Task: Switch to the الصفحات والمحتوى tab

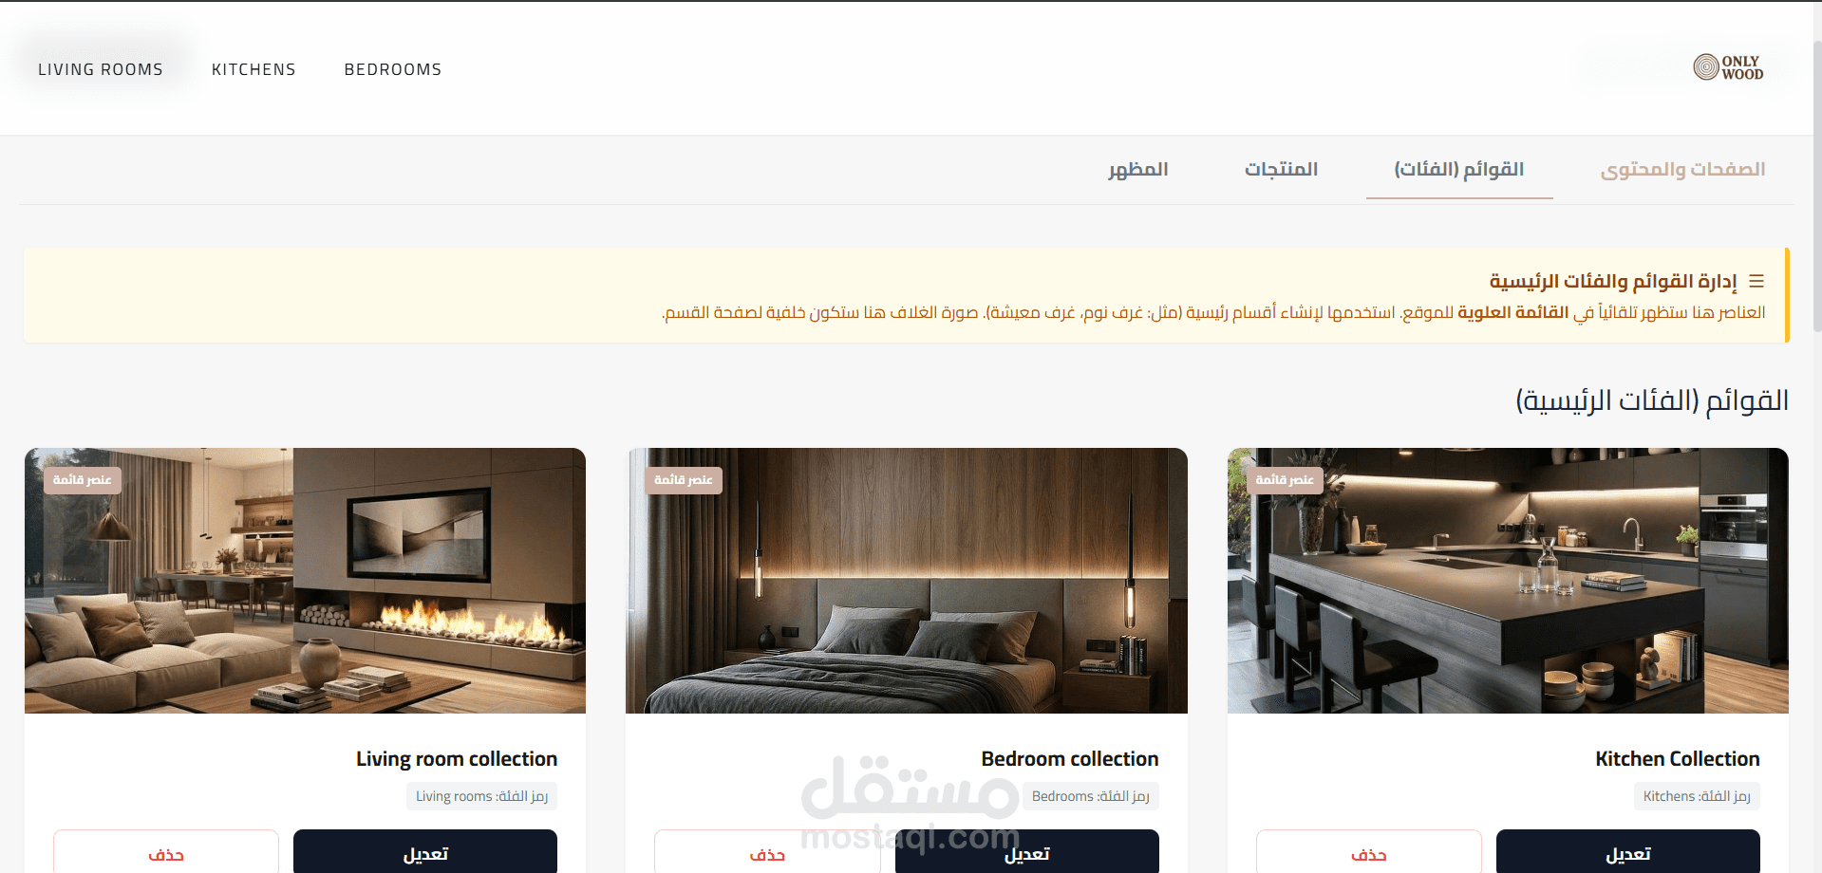Action: 1682,170
